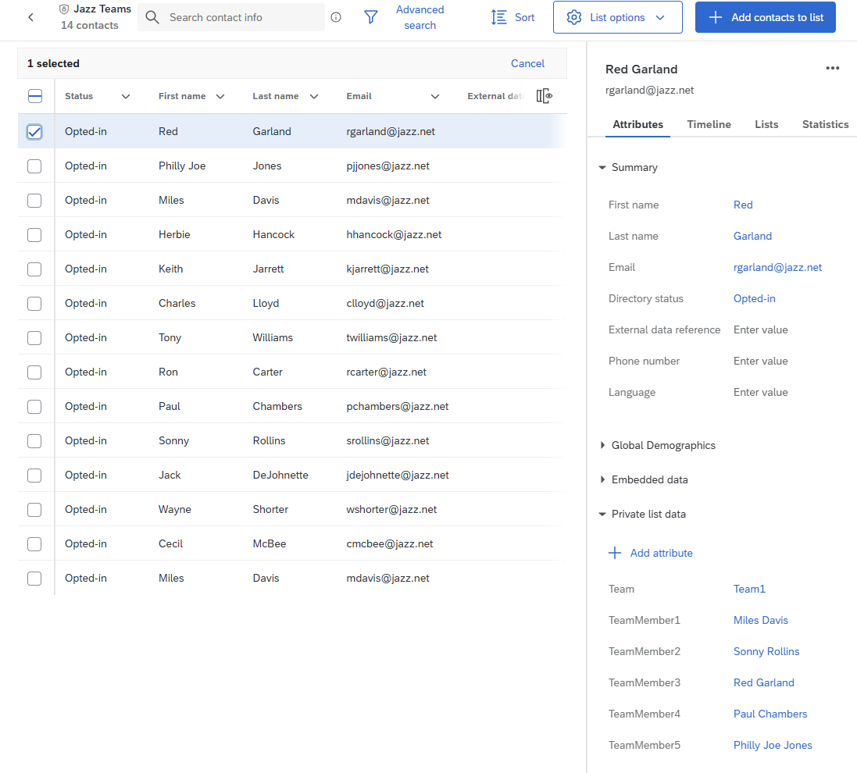The width and height of the screenshot is (857, 773).
Task: Check the Tony Williams row
Action: tap(34, 338)
